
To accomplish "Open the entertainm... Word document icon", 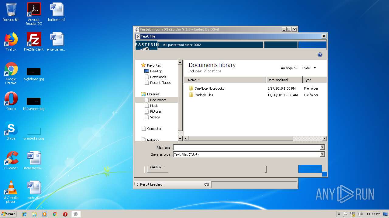I will [x=57, y=42].
